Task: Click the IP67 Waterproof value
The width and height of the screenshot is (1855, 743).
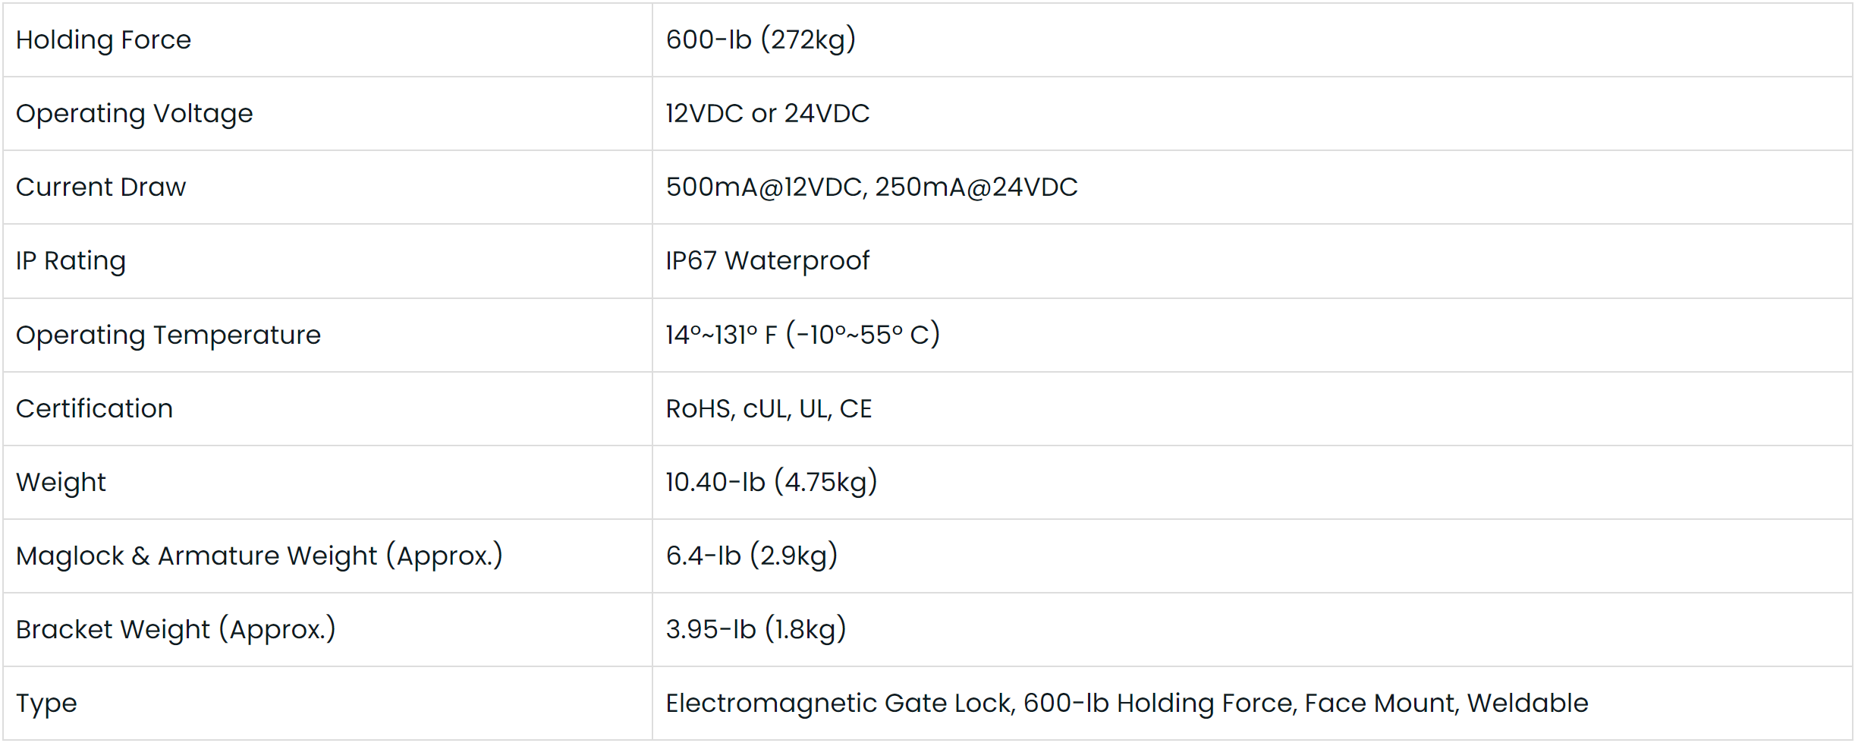Action: pyautogui.click(x=767, y=260)
